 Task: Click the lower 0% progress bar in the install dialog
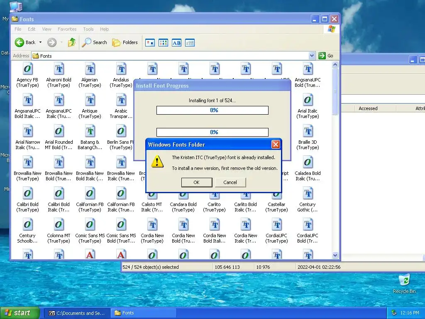coord(212,132)
